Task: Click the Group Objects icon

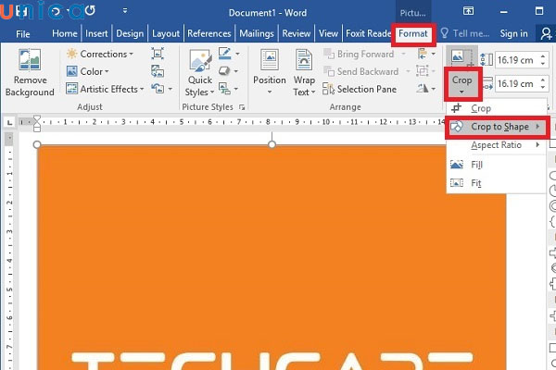Action: click(x=423, y=71)
